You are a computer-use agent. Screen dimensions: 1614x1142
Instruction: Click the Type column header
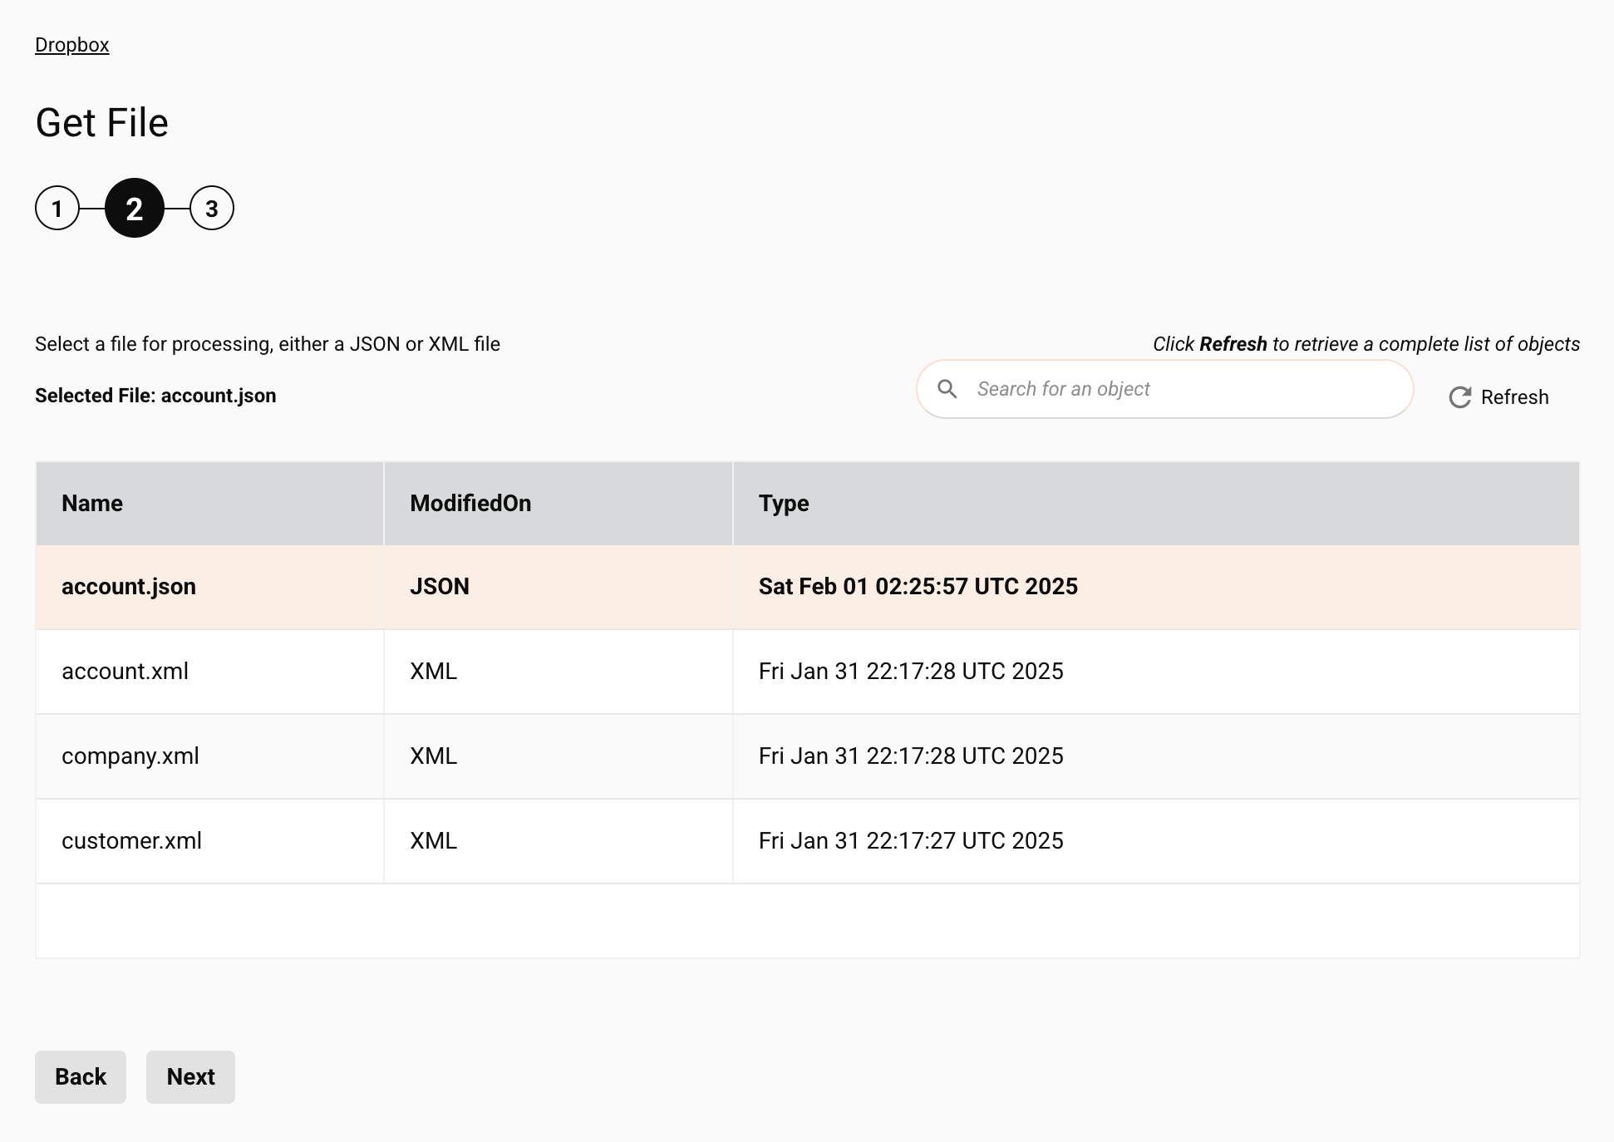(x=784, y=504)
